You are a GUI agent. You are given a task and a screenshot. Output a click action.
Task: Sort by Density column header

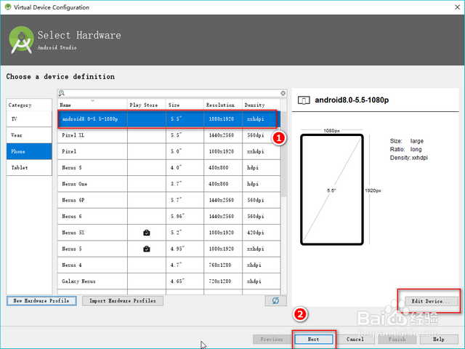click(261, 105)
